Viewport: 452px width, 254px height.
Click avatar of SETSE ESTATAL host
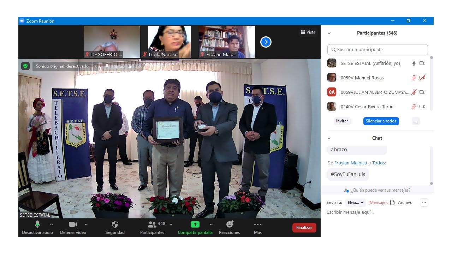332,63
